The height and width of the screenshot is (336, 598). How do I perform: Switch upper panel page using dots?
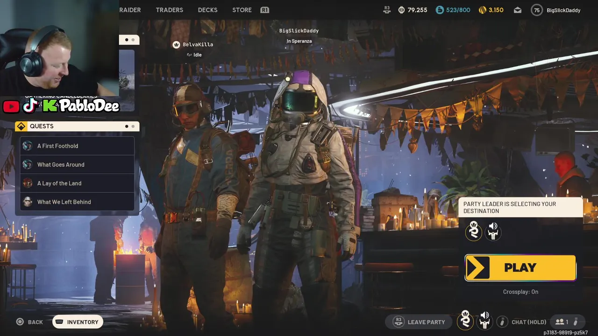[x=129, y=40]
